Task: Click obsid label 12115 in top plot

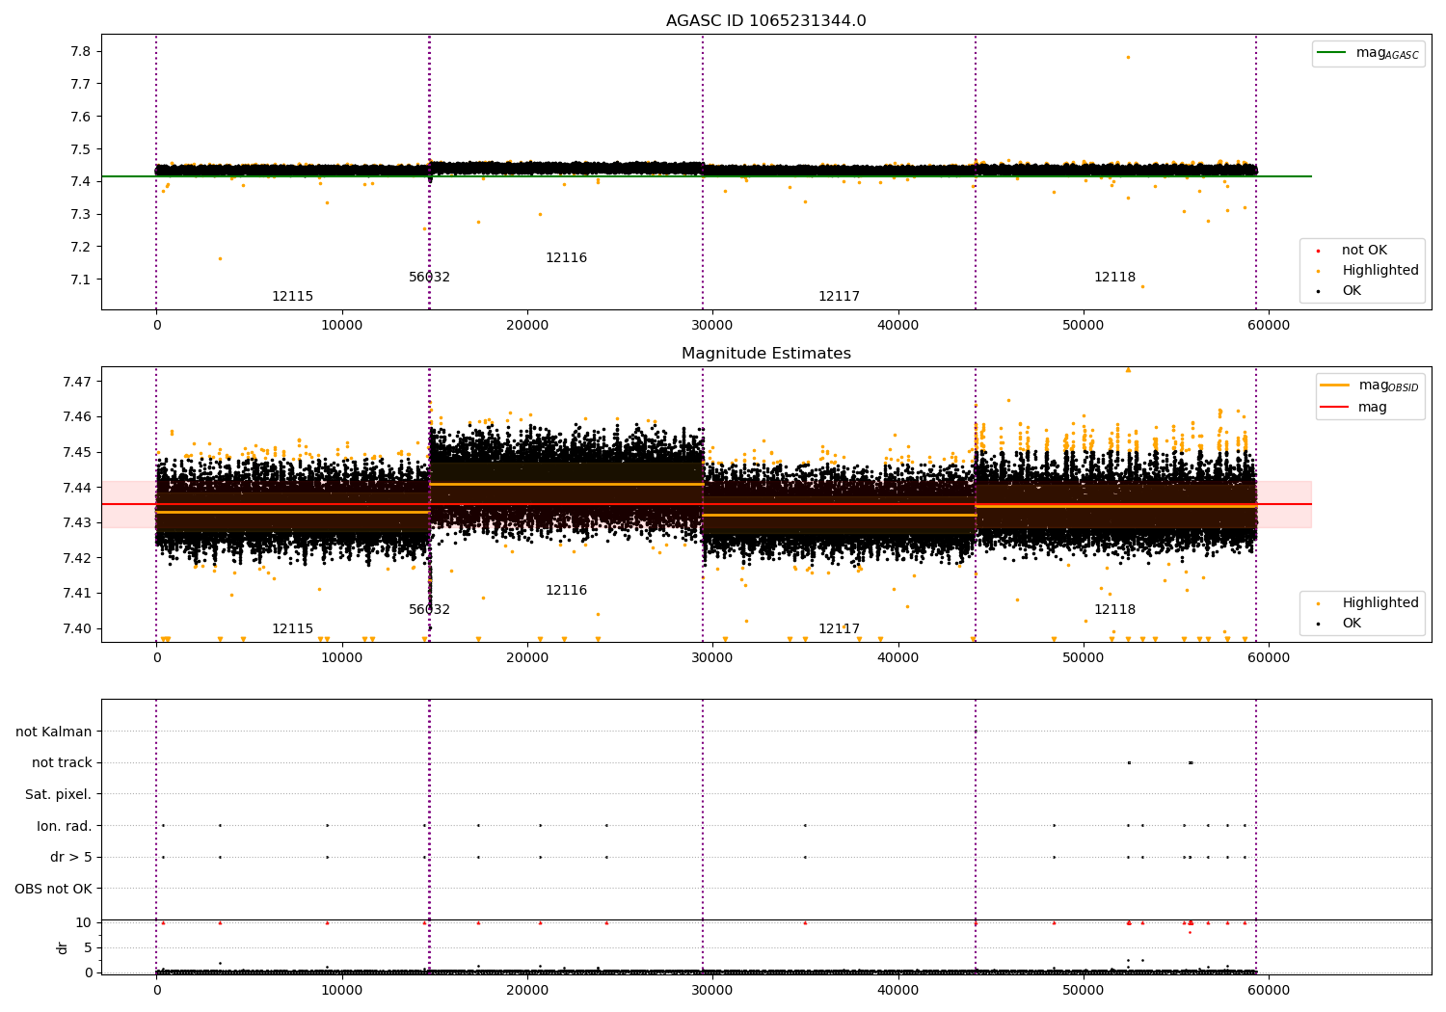Action: [292, 296]
